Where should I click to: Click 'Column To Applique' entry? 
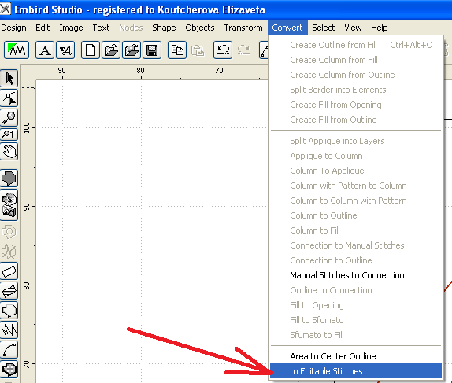[x=356, y=171]
